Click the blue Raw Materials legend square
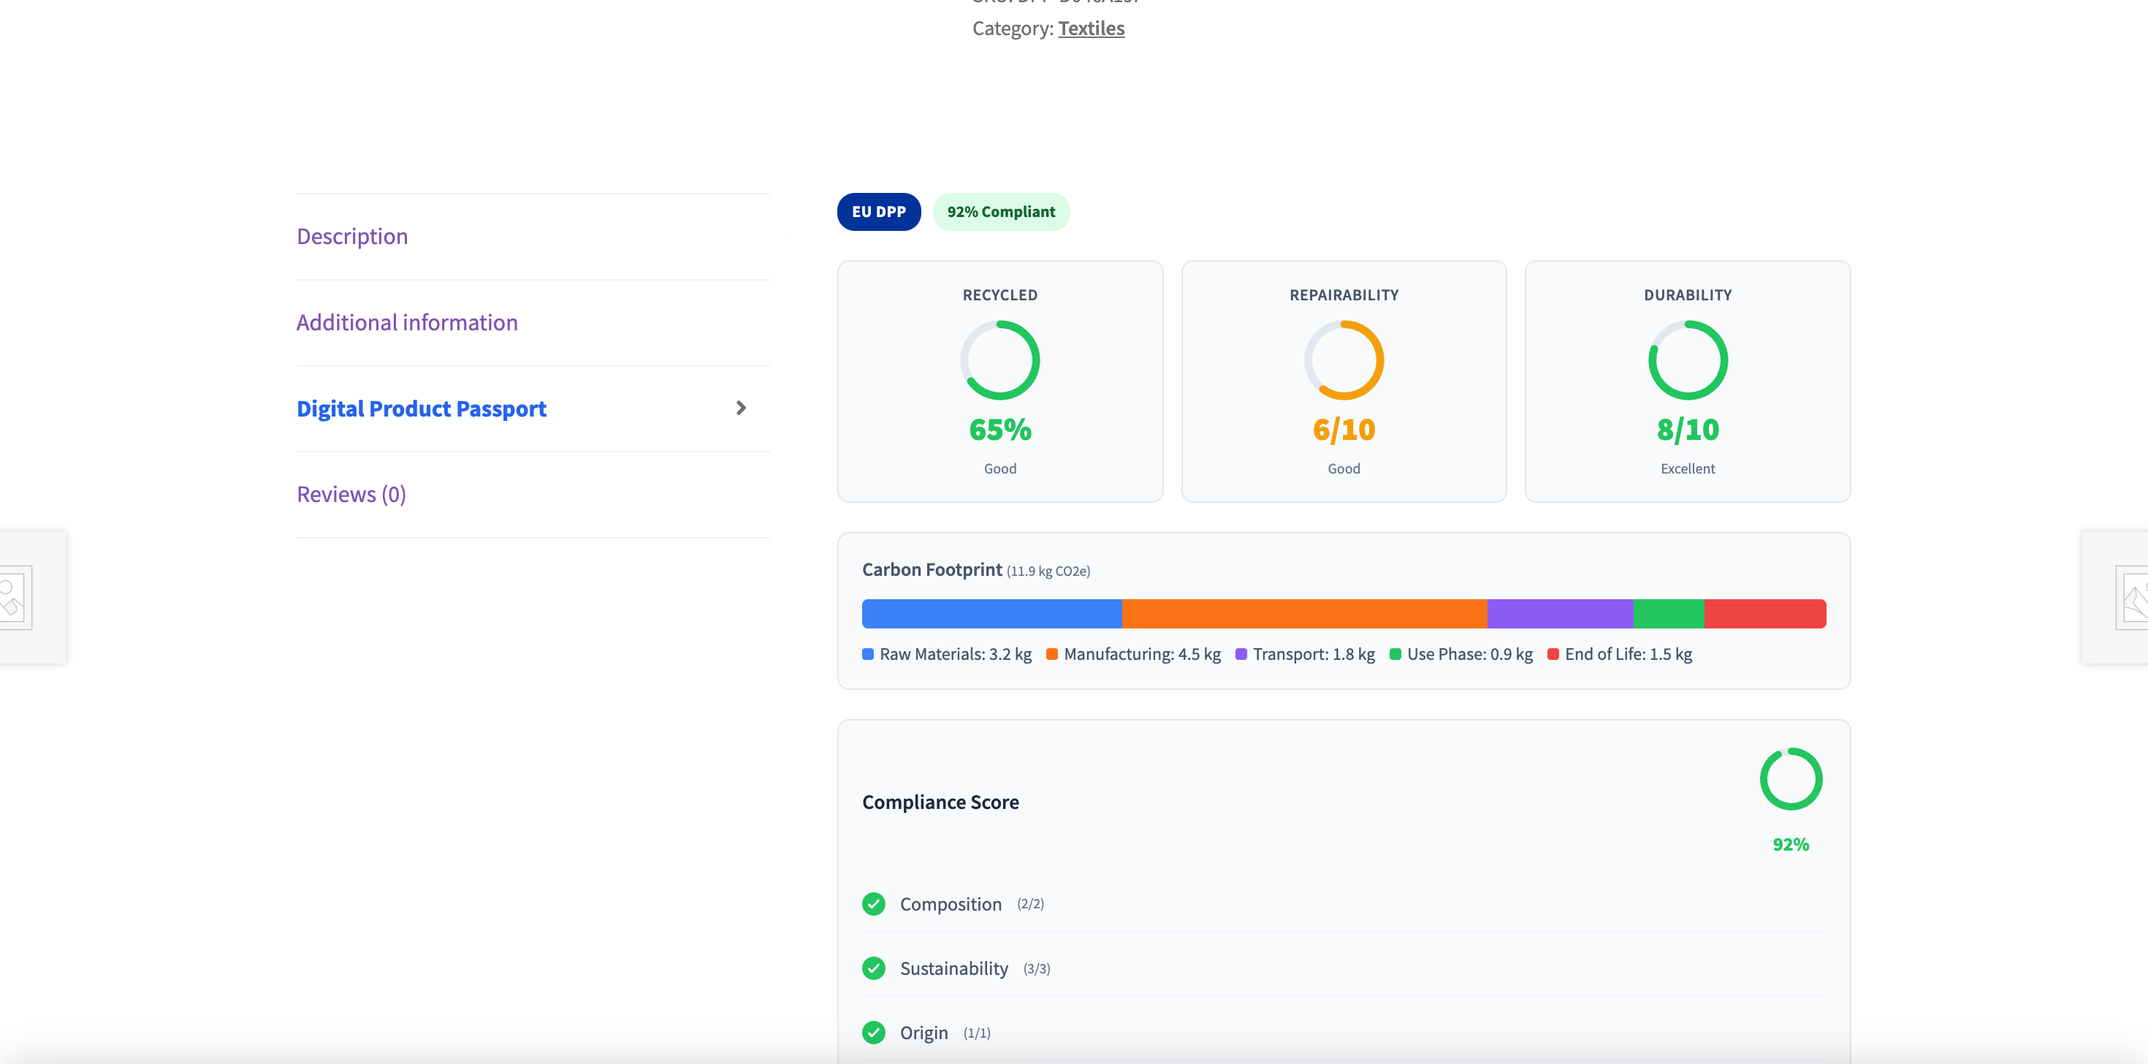Screen dimensions: 2148x1064 [x=868, y=655]
